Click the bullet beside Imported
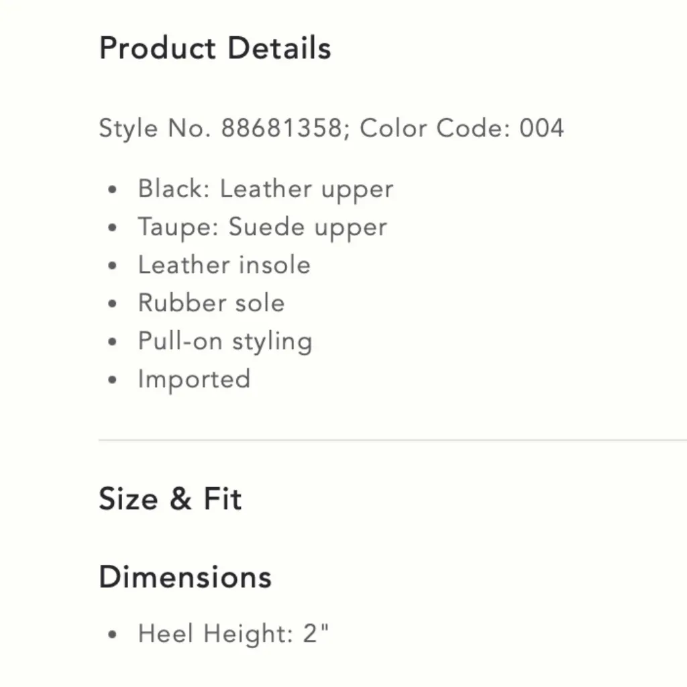This screenshot has width=687, height=687. [113, 380]
